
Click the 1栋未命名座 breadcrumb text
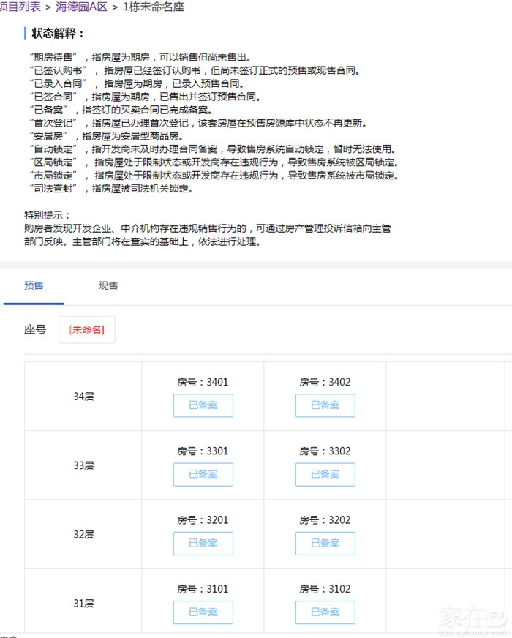tap(154, 7)
